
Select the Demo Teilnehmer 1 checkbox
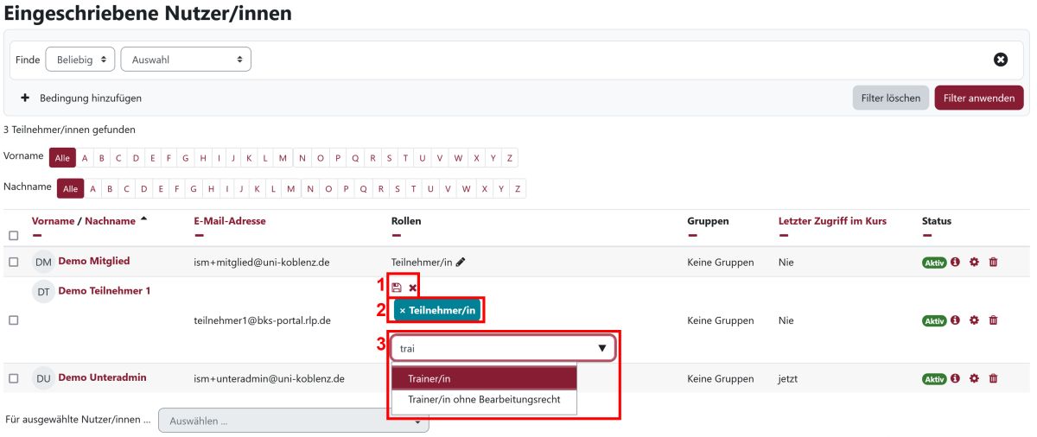13,320
